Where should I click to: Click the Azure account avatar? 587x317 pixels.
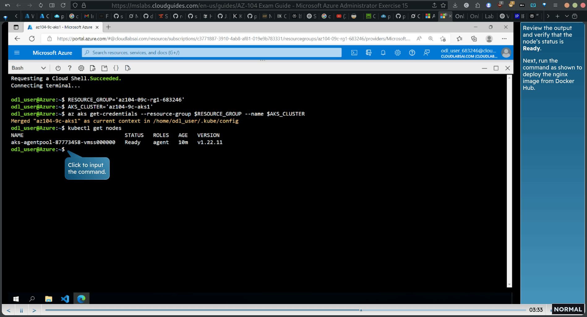(506, 53)
